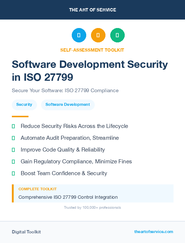Click the Digital Toolkit footer label

click(x=26, y=232)
